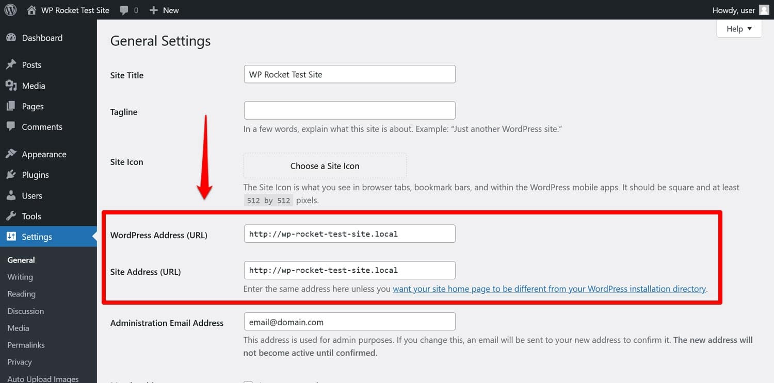This screenshot has height=383, width=774.
Task: Click the Dashboard gauge icon
Action: point(11,38)
